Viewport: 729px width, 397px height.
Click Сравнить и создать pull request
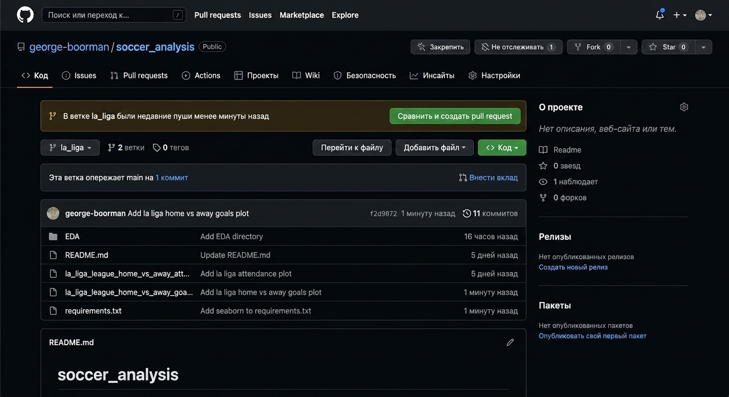(455, 116)
